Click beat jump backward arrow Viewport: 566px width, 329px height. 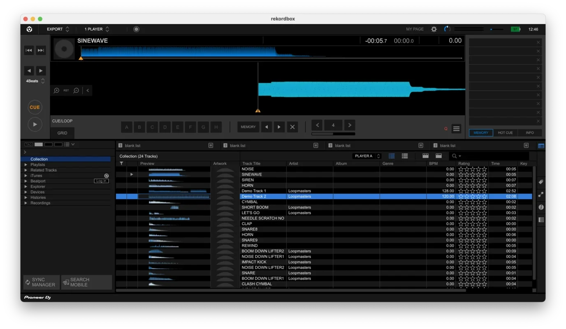click(29, 71)
